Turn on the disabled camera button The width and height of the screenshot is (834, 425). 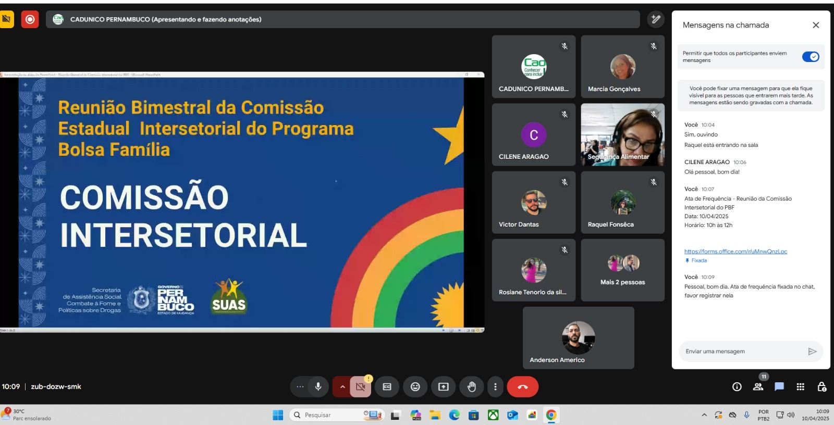[360, 387]
